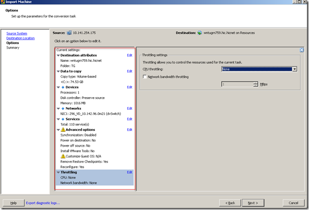Collapse the Networks section
Image resolution: width=309 pixels, height=210 pixels.
58,108
